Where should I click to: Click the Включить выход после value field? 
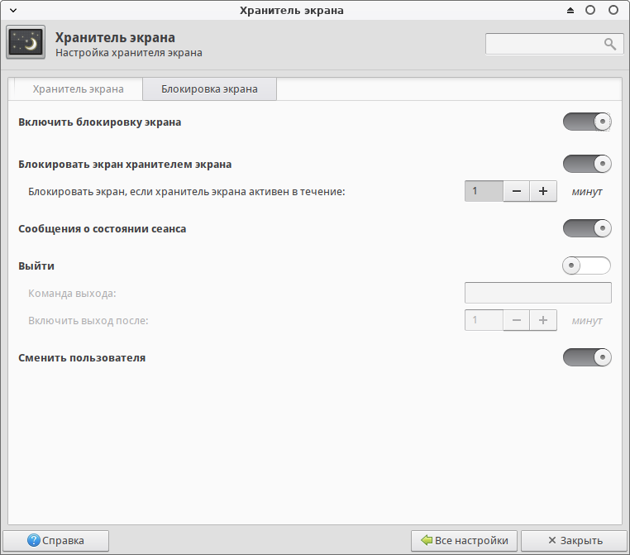click(484, 320)
